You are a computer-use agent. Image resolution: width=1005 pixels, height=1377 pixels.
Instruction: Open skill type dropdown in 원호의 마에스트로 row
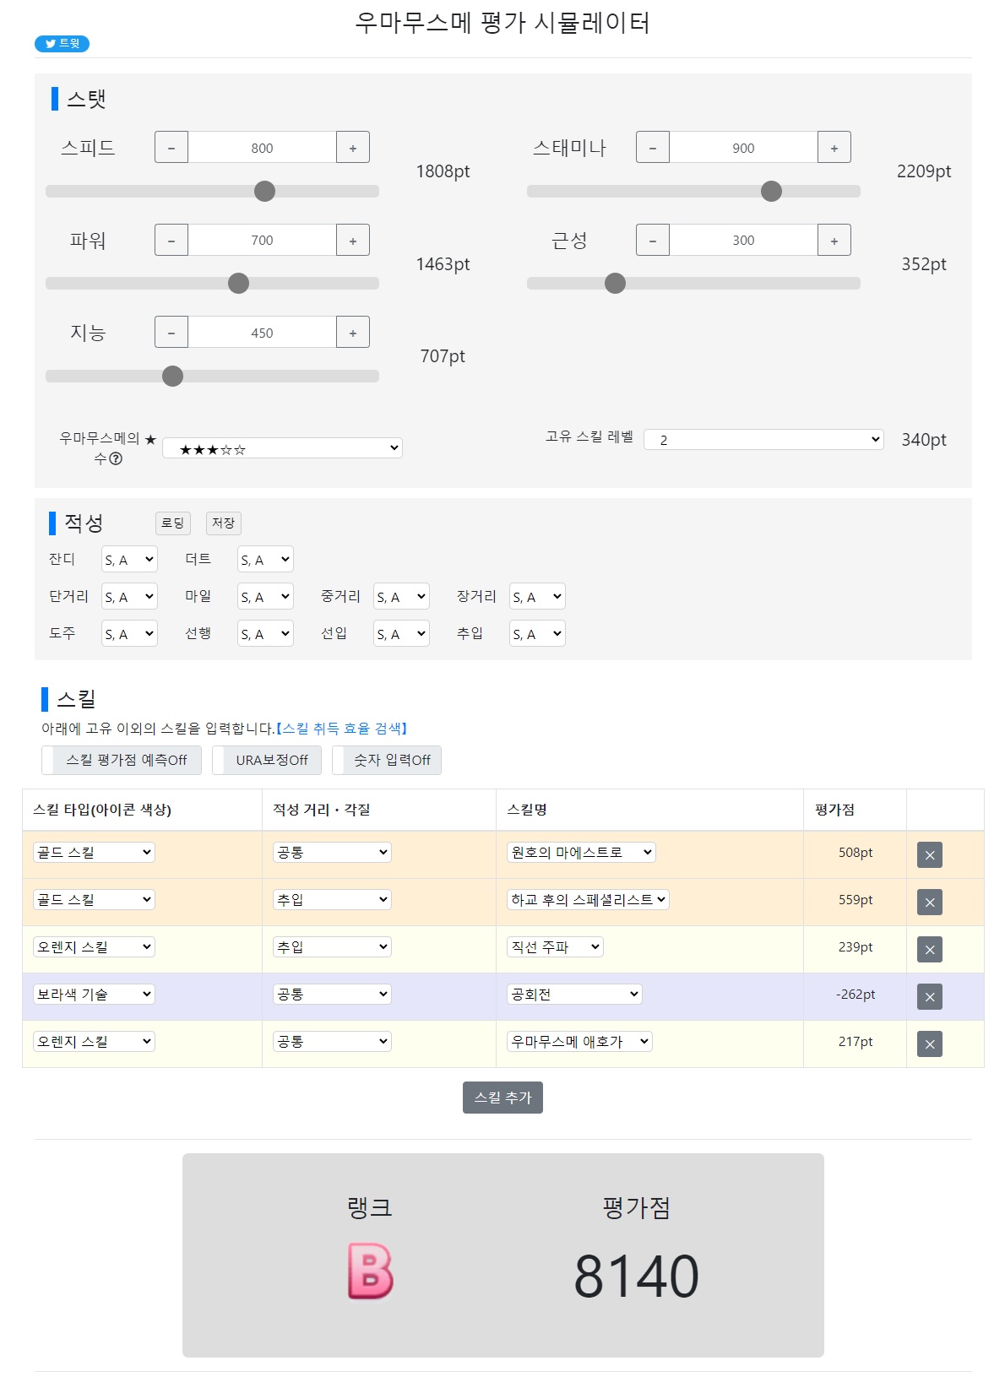[94, 852]
